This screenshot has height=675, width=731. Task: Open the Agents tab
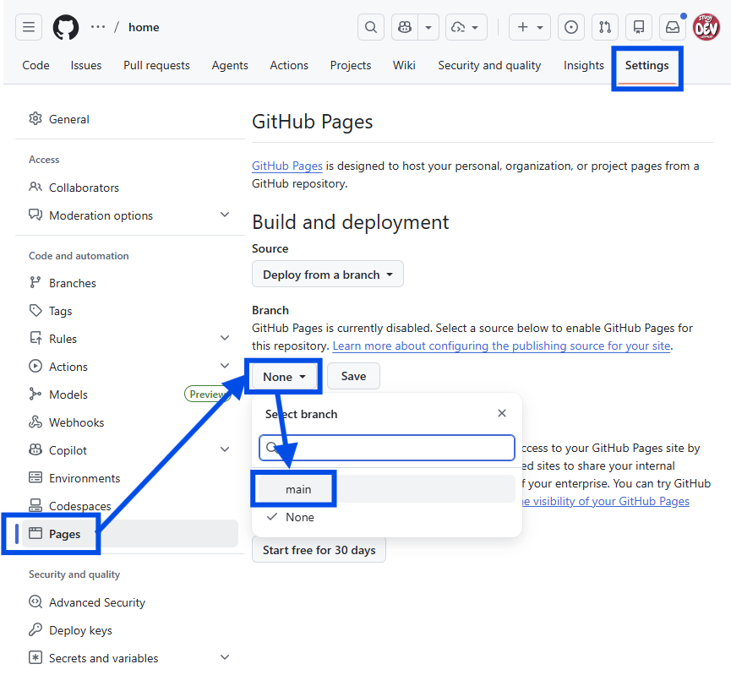click(x=230, y=65)
